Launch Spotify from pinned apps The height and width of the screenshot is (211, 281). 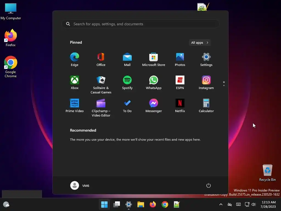(127, 83)
